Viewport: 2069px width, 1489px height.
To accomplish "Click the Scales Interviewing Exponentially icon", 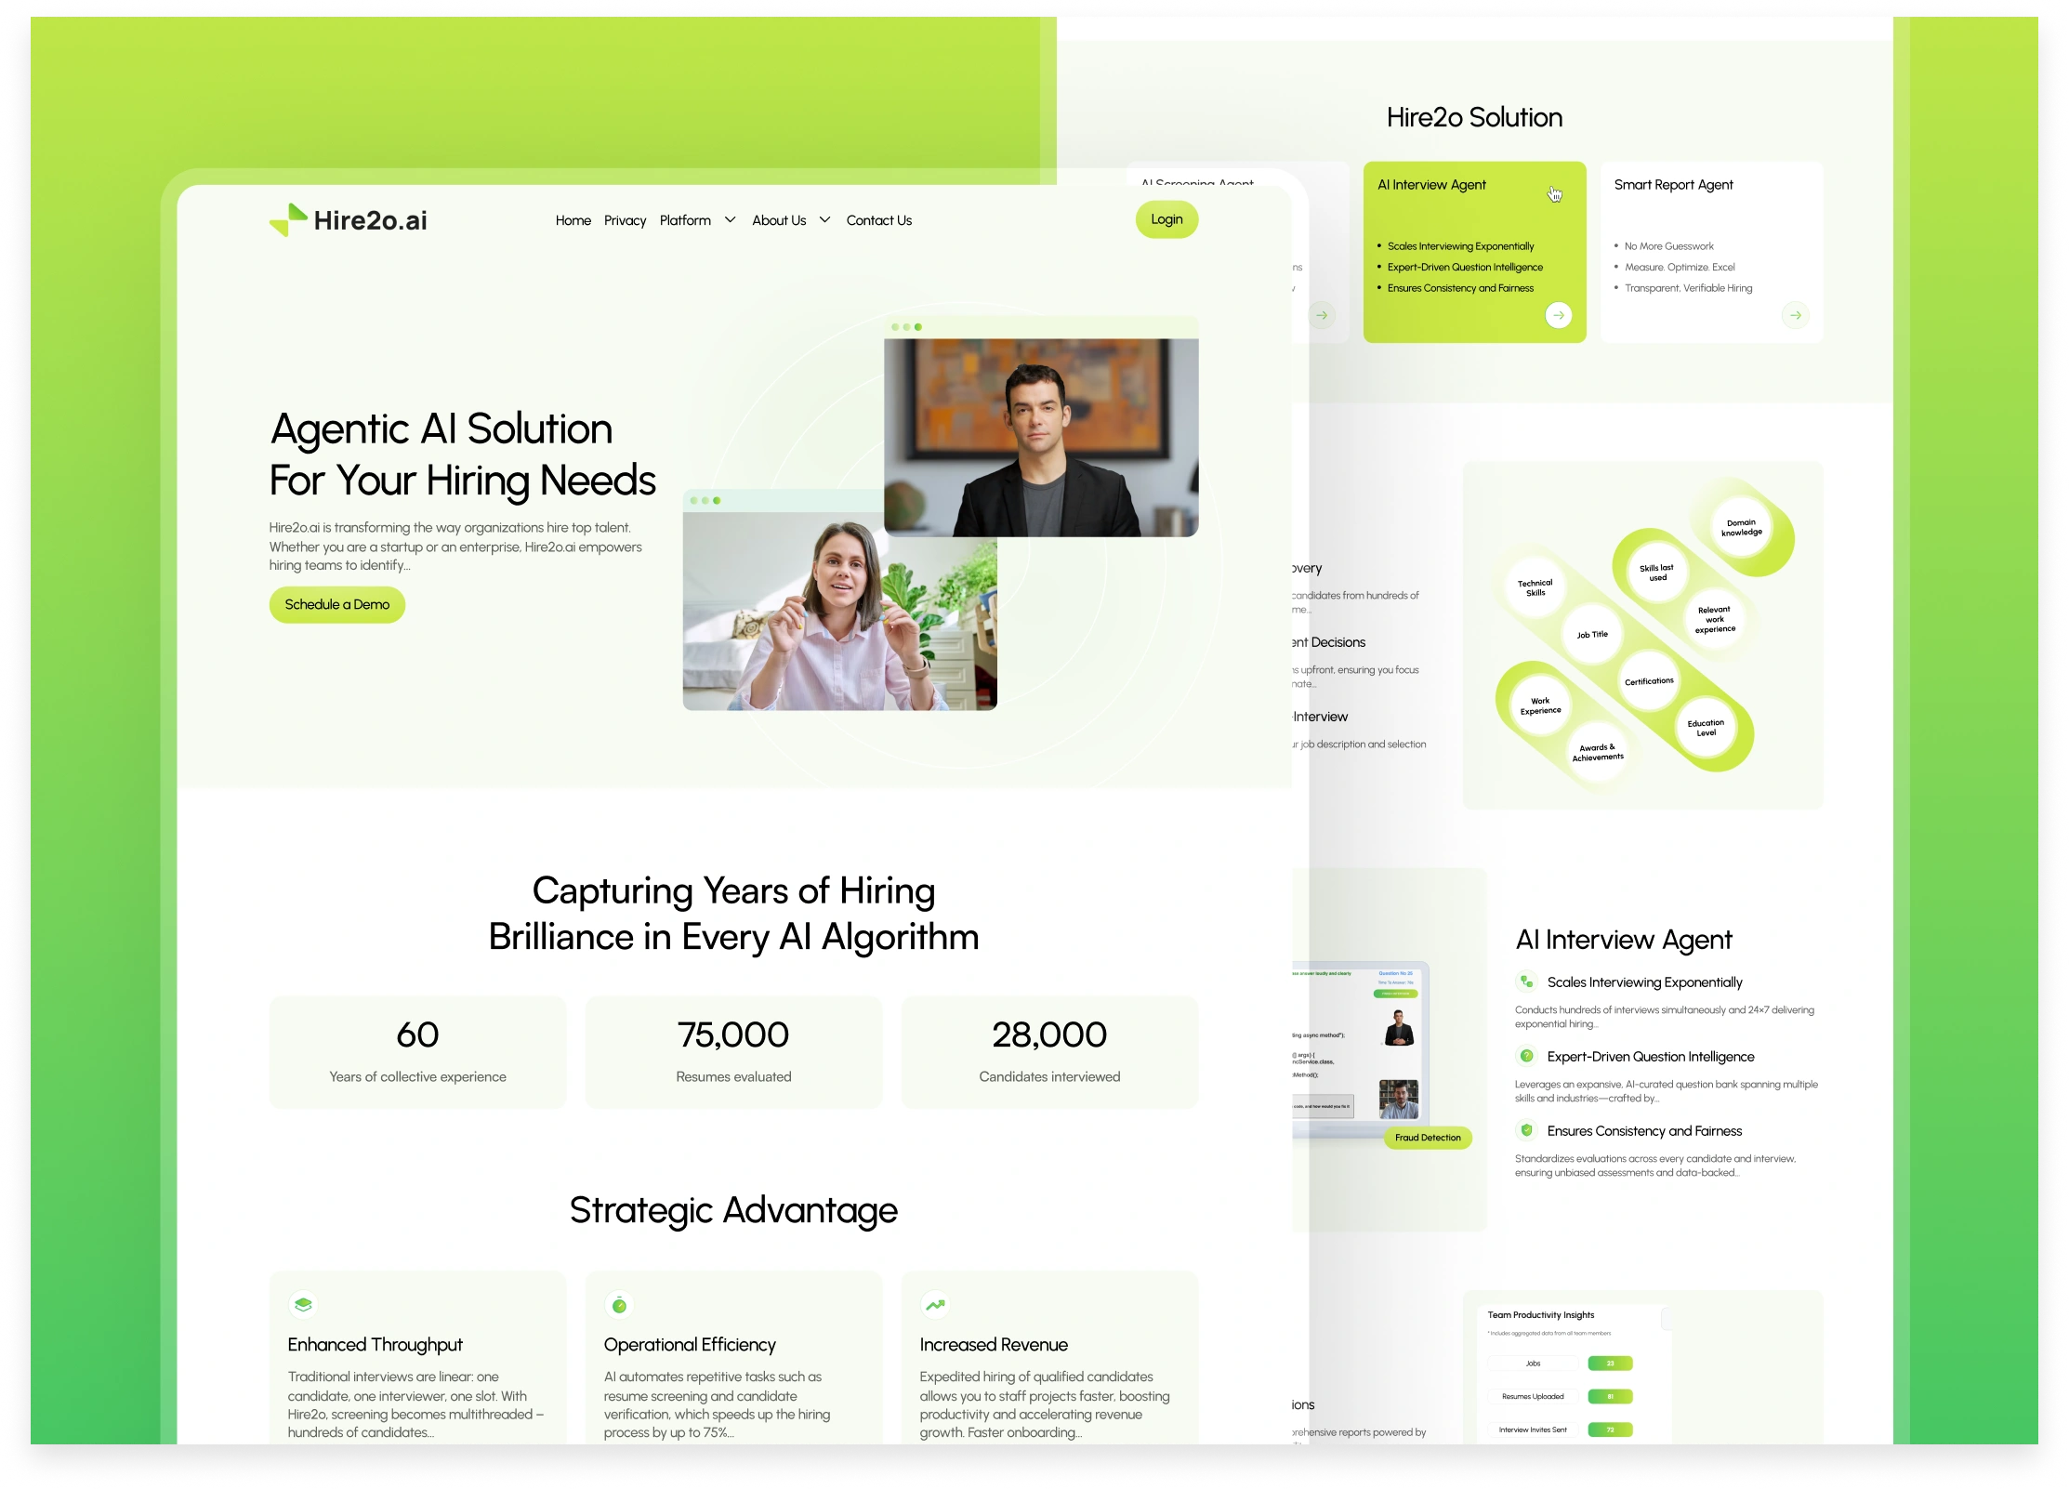I will coord(1526,982).
